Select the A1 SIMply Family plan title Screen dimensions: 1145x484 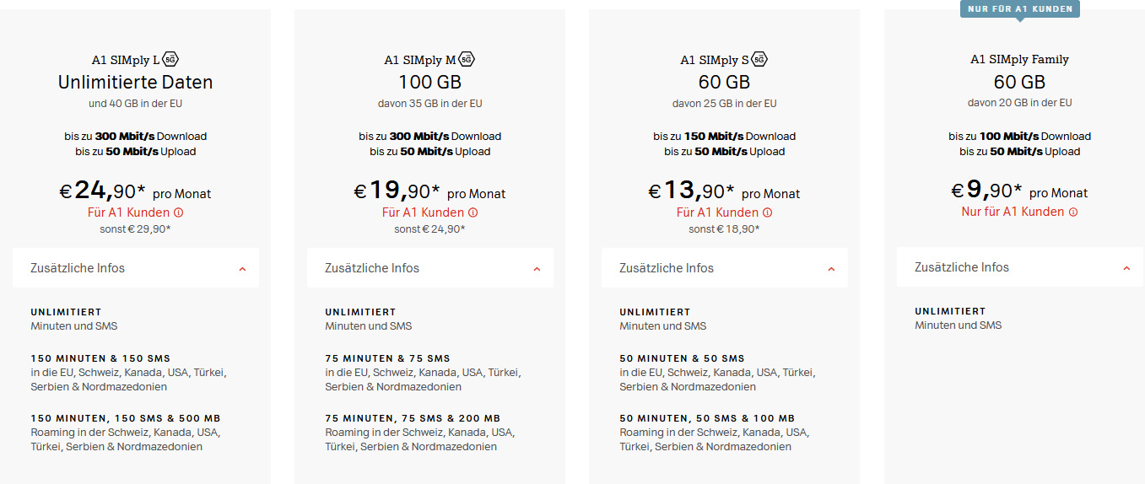coord(1019,59)
